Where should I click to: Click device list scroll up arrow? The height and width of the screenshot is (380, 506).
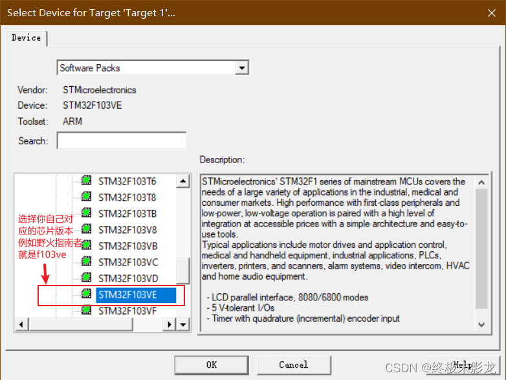[x=183, y=181]
